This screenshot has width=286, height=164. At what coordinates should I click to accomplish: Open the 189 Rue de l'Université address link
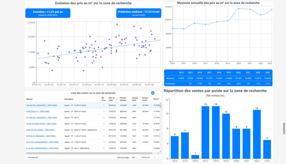pyautogui.click(x=42, y=105)
